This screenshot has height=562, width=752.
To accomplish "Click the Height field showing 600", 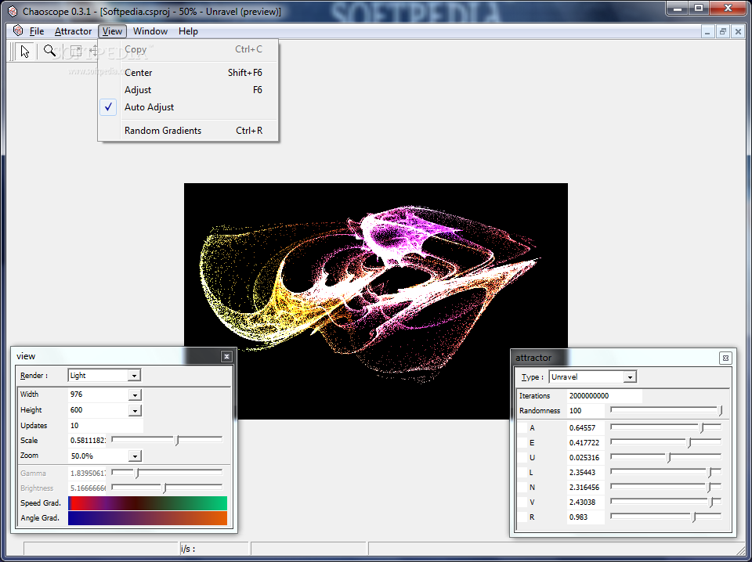I will coord(99,410).
